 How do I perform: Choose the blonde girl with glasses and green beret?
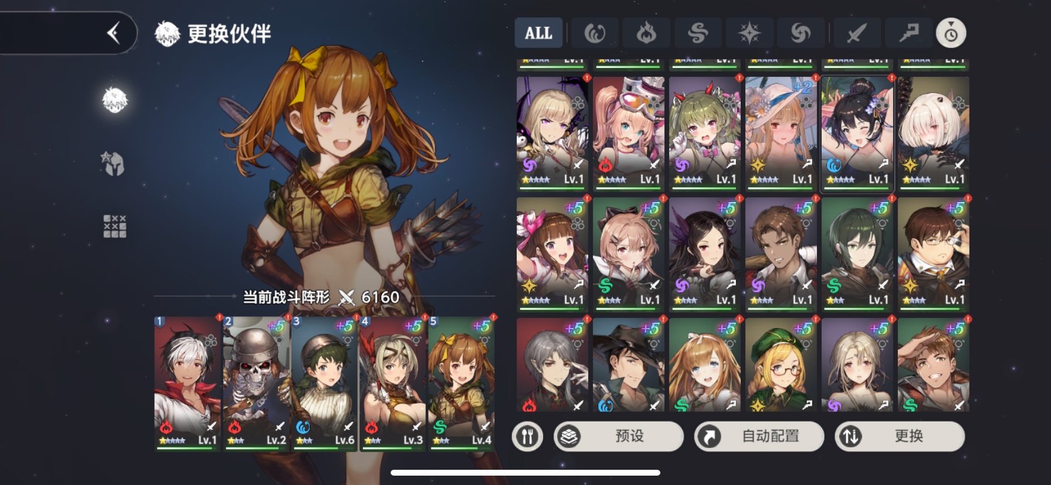(x=781, y=364)
